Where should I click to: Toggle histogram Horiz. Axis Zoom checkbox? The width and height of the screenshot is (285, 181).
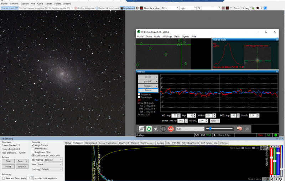[243, 148]
